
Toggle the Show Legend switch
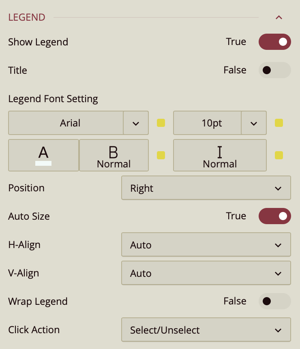274,42
